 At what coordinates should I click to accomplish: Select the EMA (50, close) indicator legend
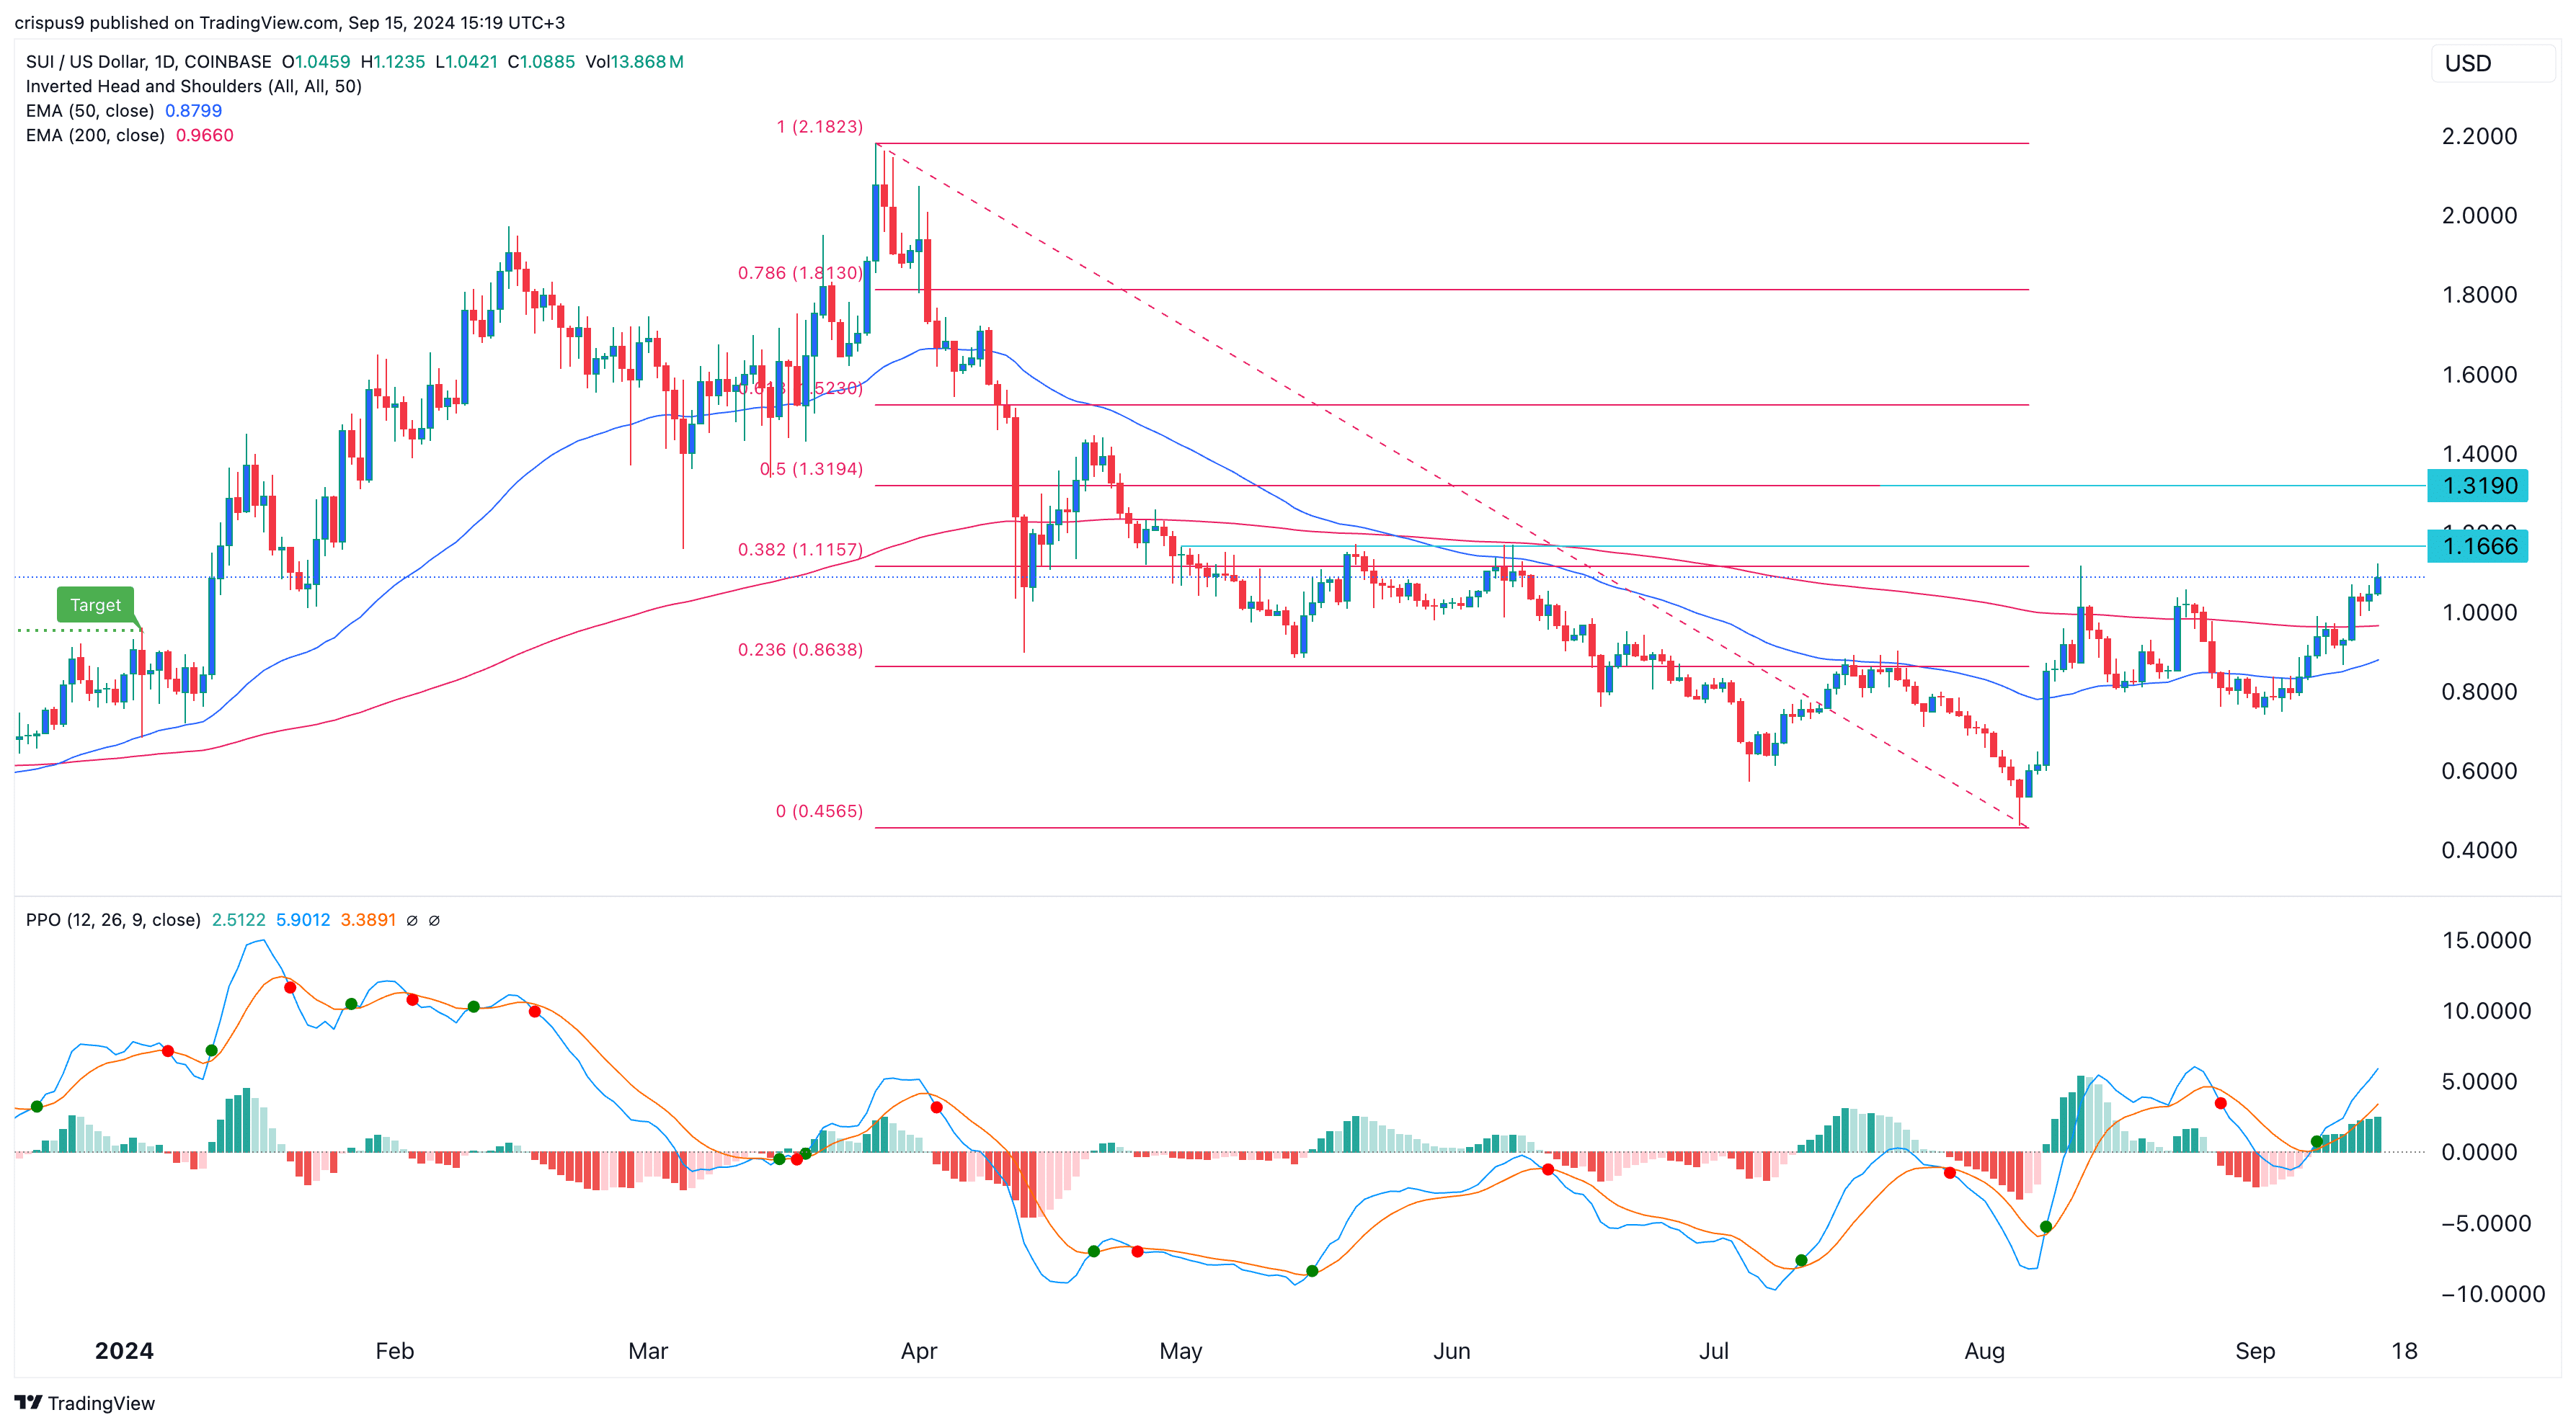tap(90, 111)
